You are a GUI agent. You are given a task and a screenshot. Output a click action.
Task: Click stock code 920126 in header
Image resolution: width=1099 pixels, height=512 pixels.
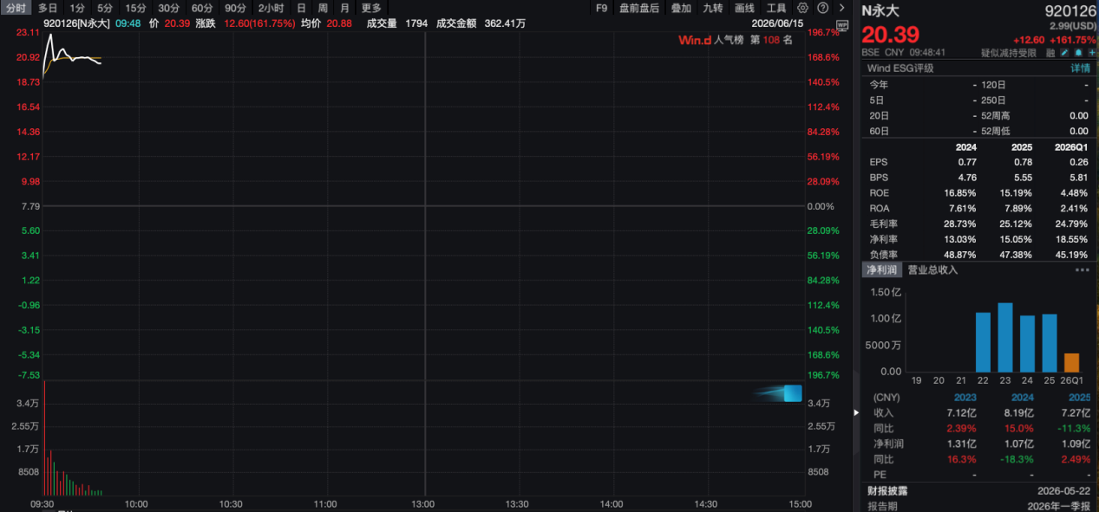1069,11
